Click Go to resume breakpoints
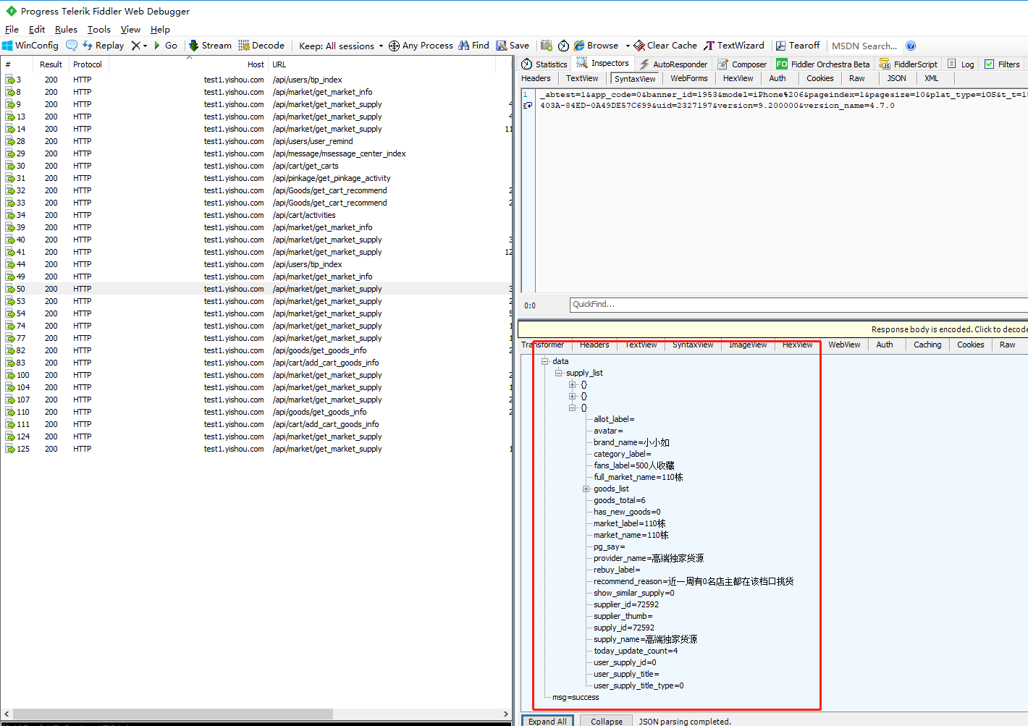The width and height of the screenshot is (1028, 726). [x=165, y=46]
